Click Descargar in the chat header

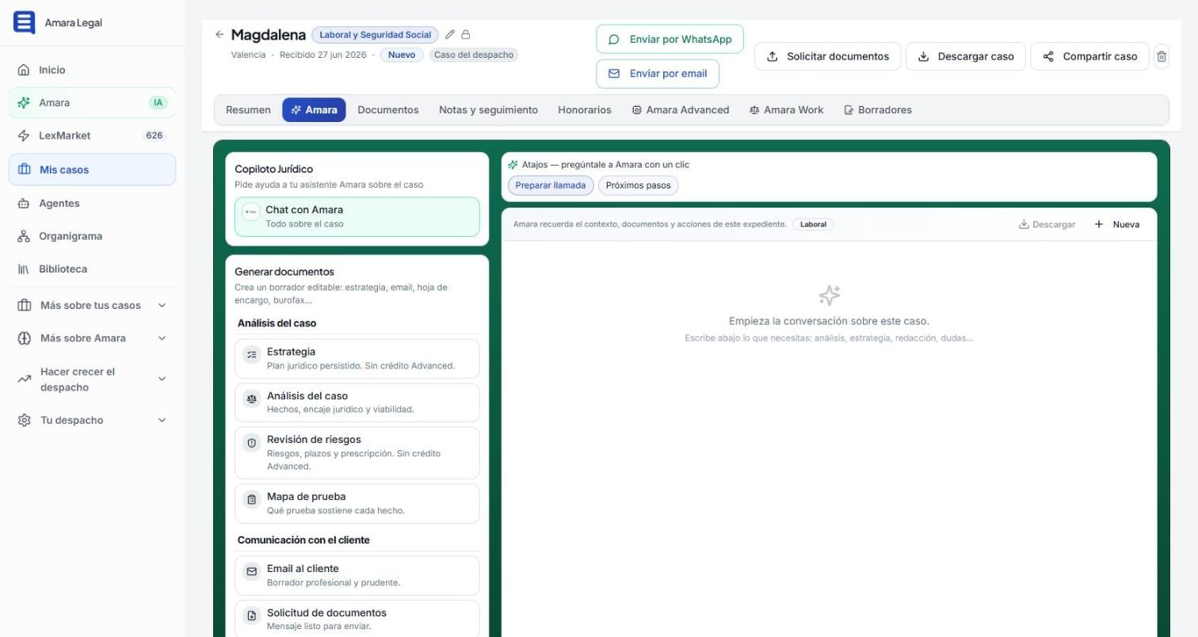click(x=1047, y=224)
